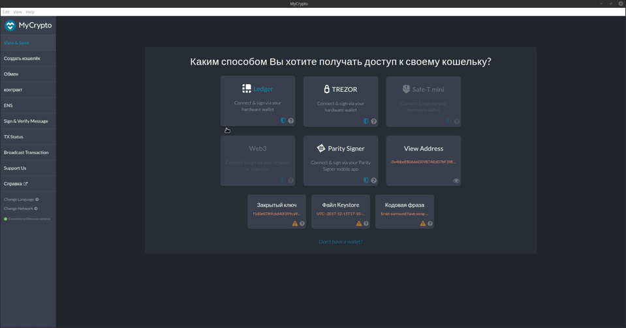This screenshot has height=328, width=626.
Task: Open the View menu
Action: pos(18,12)
